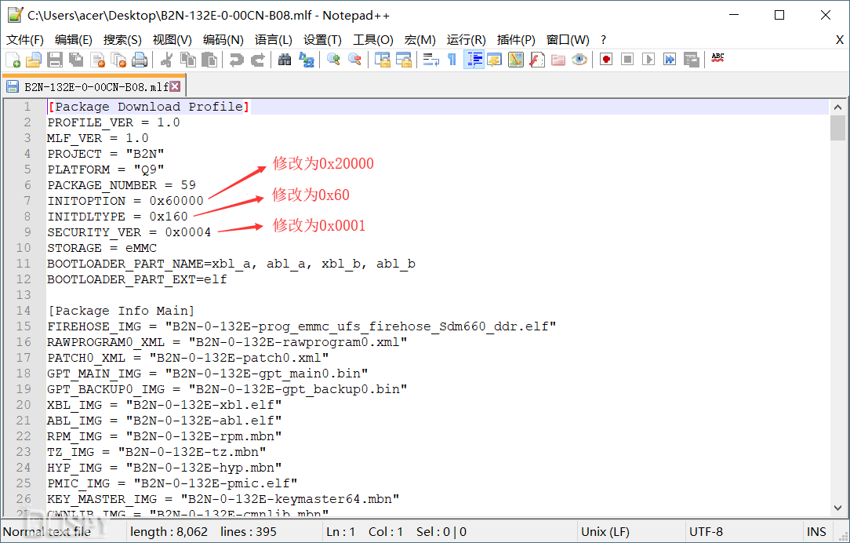Open the Document Map icon

[515, 60]
